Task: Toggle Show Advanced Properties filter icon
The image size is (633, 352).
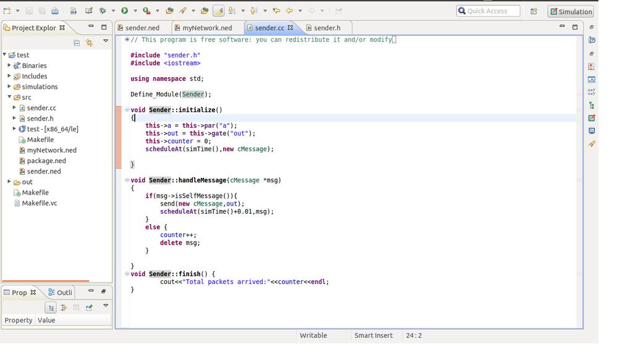Action: (64, 308)
